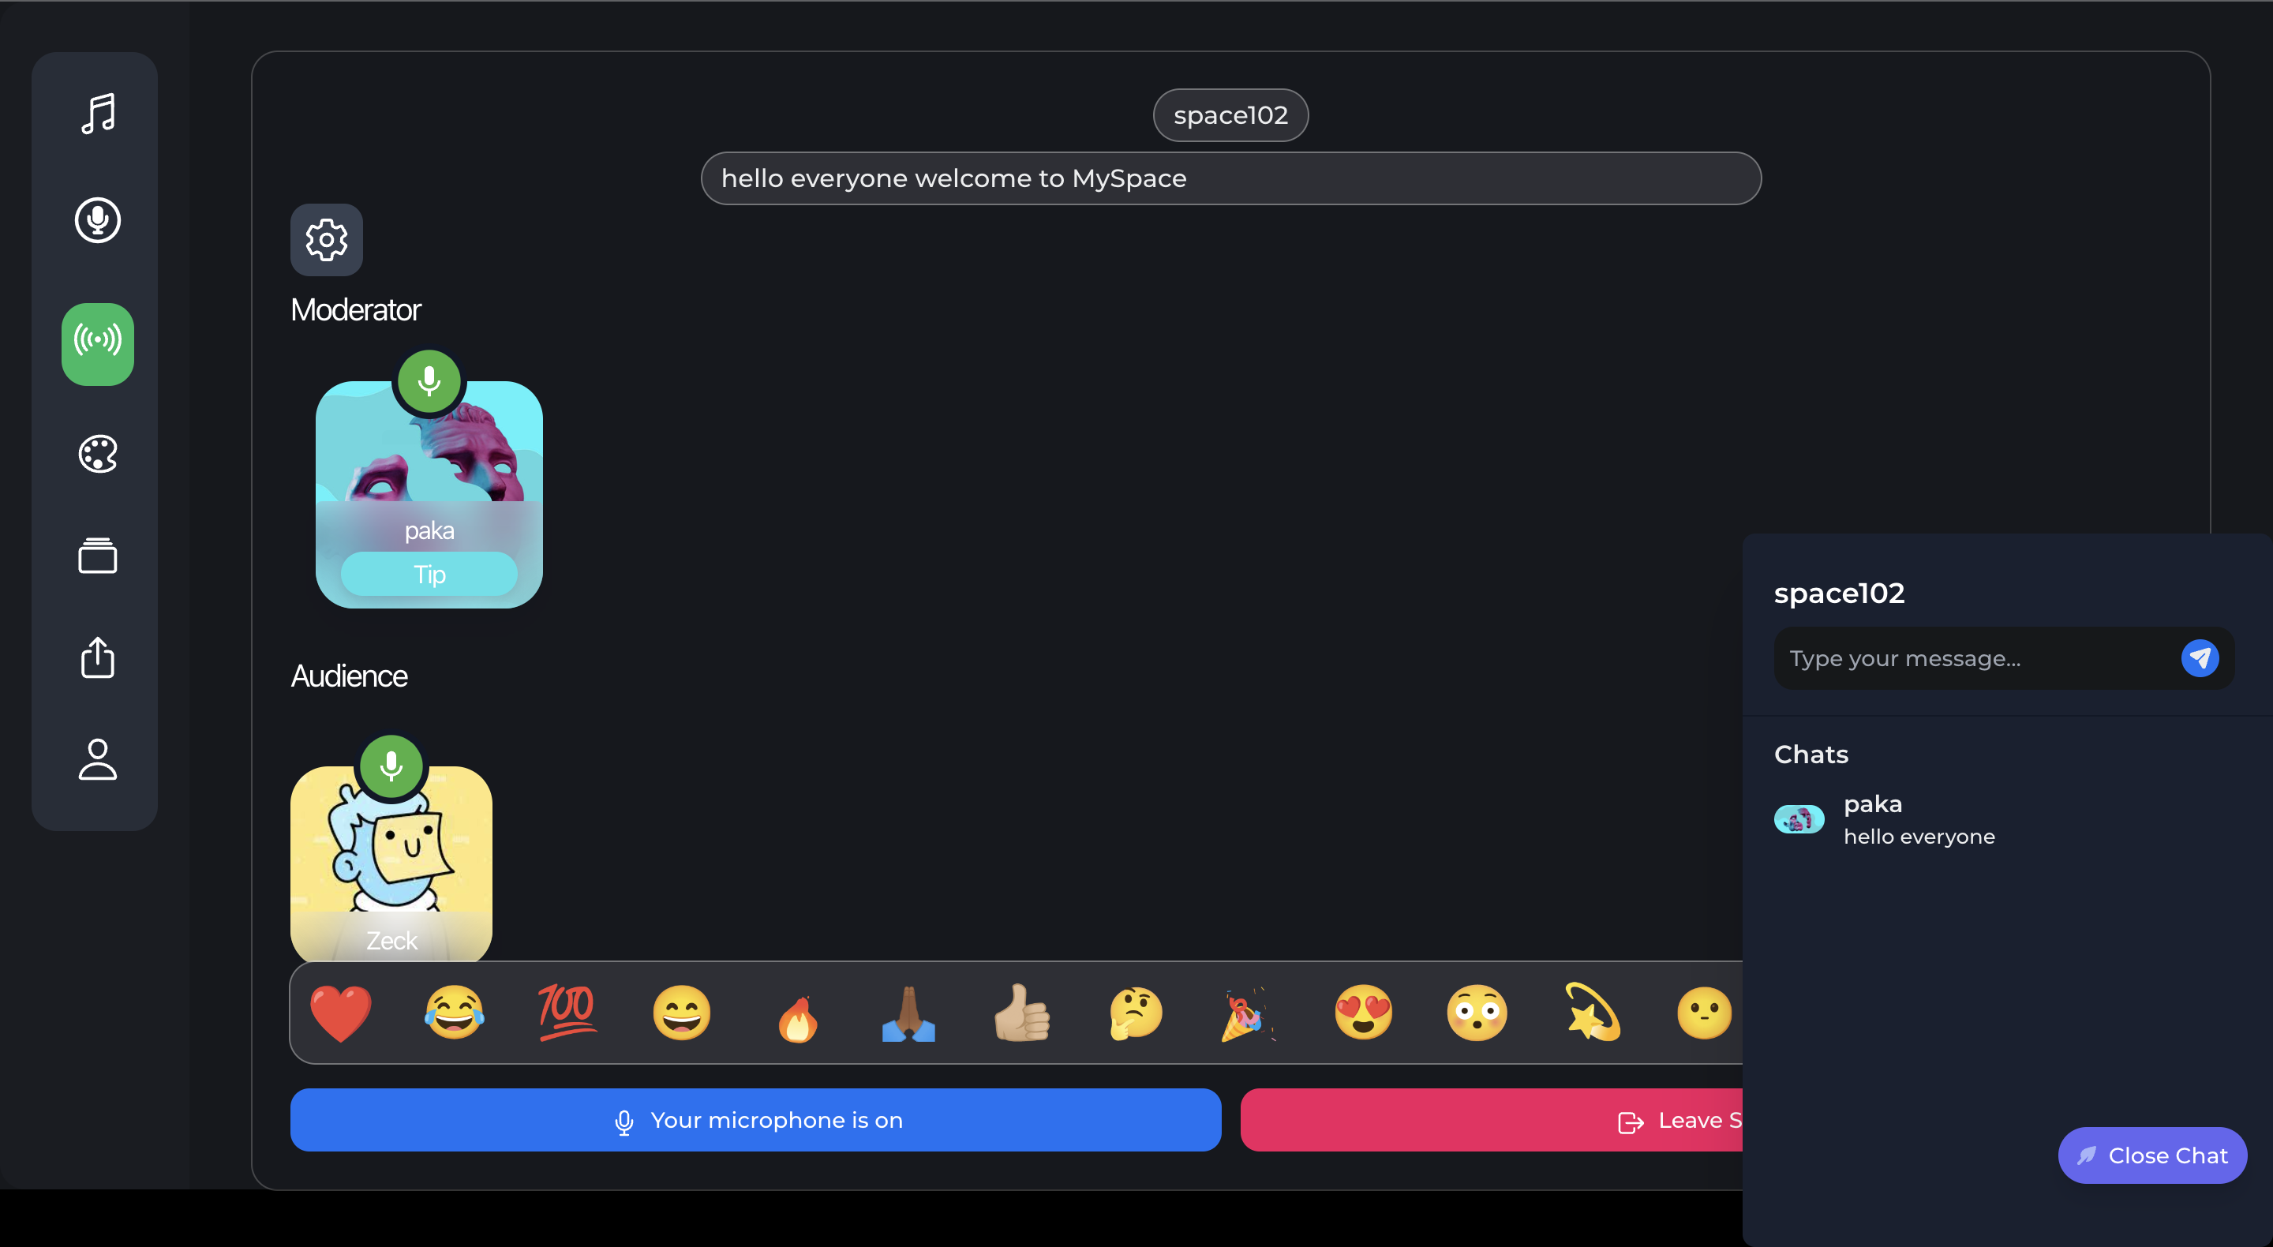This screenshot has height=1247, width=2273.
Task: Send the red heart reaction
Action: (x=341, y=1013)
